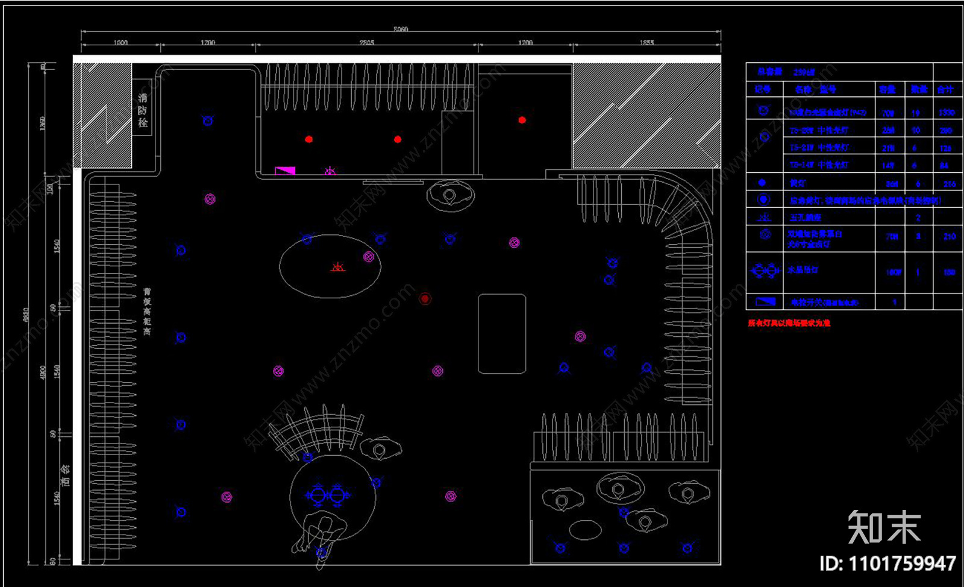964x587 pixels.
Task: Click the 1000 dimension text
Action: [120, 43]
